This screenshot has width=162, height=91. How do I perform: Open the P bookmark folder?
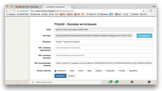(57, 14)
